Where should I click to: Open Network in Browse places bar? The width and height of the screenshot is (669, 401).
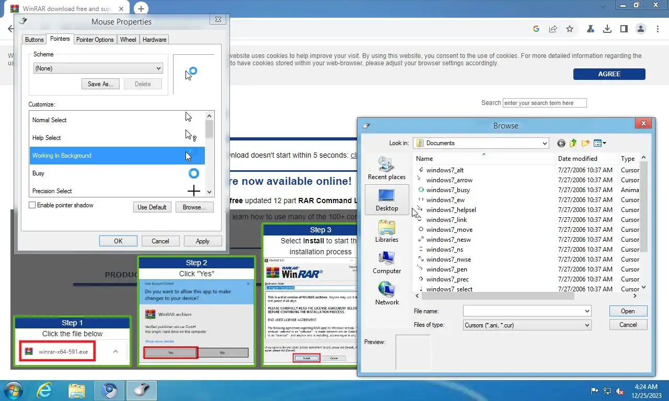click(387, 294)
